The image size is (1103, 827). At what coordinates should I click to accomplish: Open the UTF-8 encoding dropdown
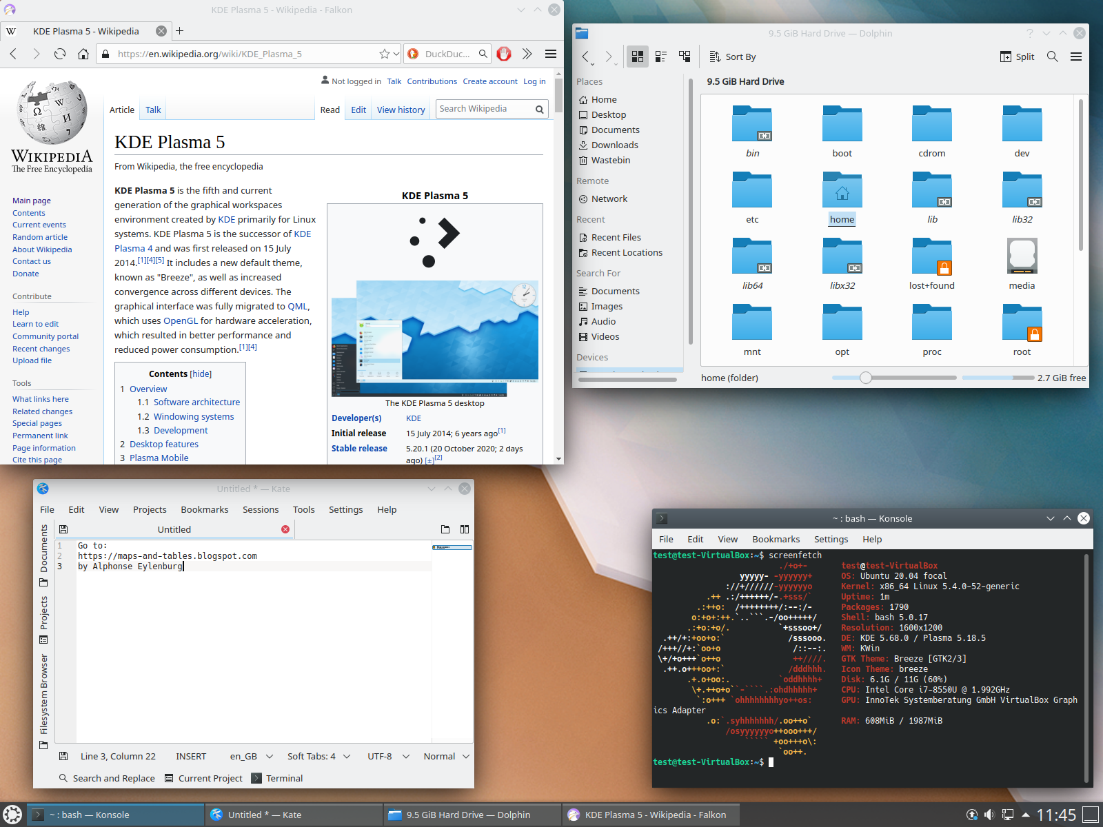point(388,756)
